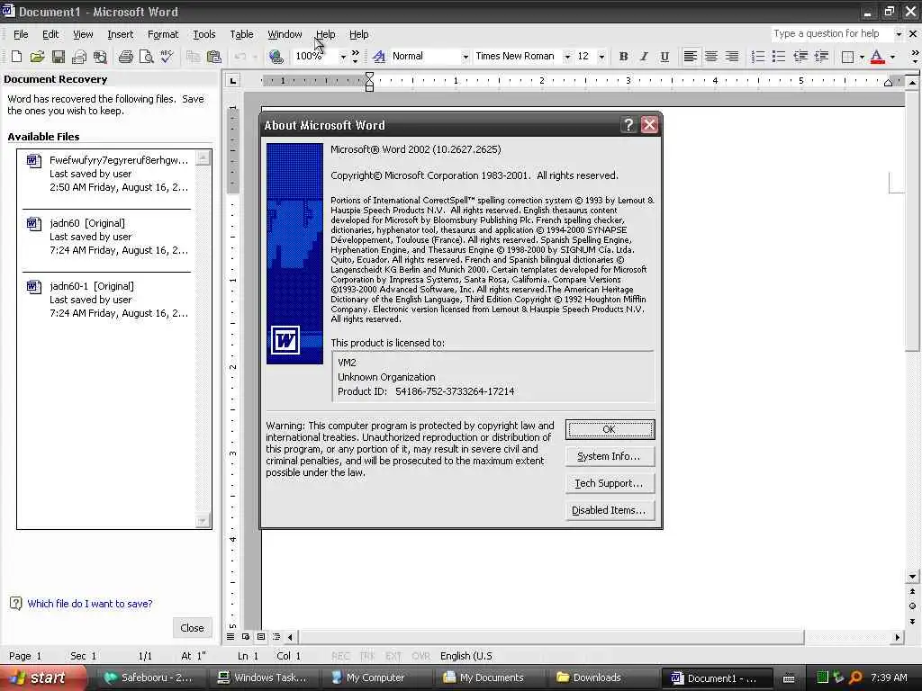Close the Document Recovery pane
This screenshot has width=922, height=691.
pyautogui.click(x=193, y=627)
